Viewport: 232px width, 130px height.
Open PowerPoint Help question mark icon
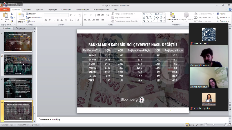click(x=230, y=10)
